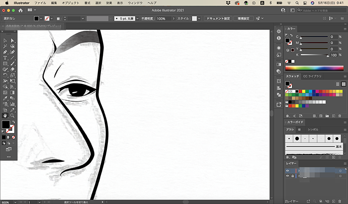Click the Swap Fill and Stroke arrow
This screenshot has width=348, height=204.
[13, 122]
